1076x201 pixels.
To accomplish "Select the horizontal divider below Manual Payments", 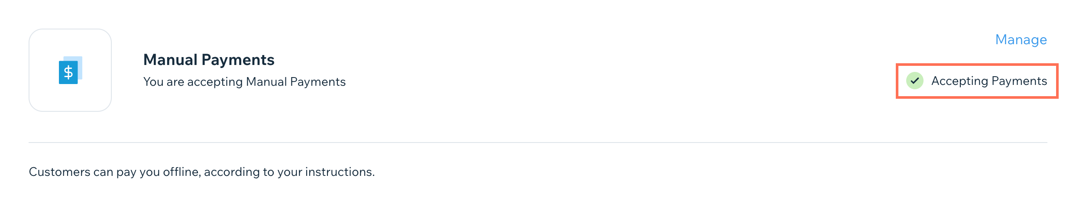I will 538,143.
